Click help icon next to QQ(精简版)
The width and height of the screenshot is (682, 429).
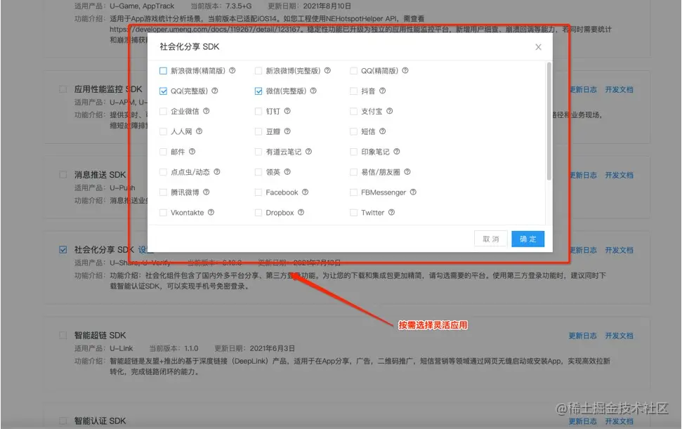pos(405,70)
